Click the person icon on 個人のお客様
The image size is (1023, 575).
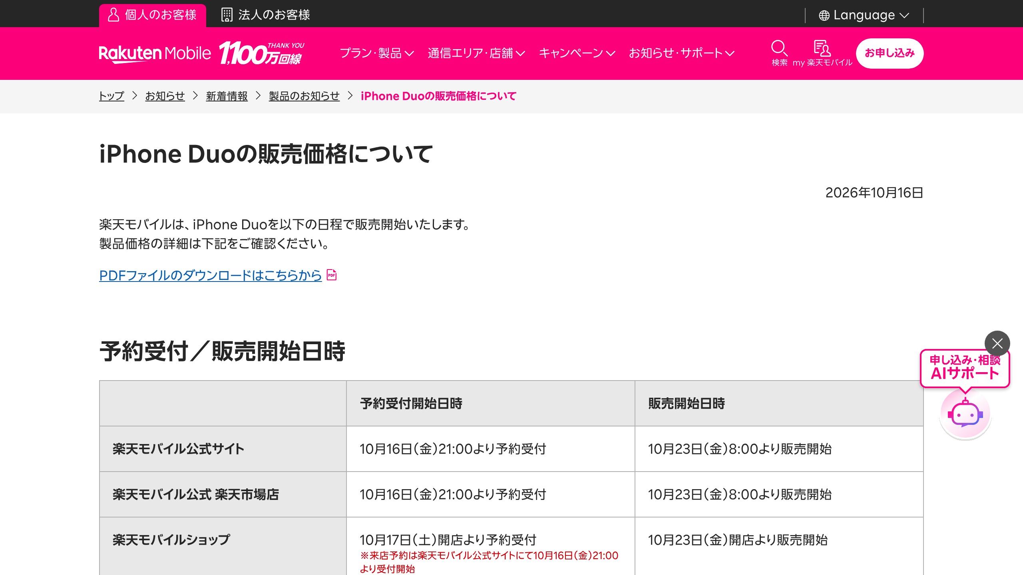click(113, 15)
